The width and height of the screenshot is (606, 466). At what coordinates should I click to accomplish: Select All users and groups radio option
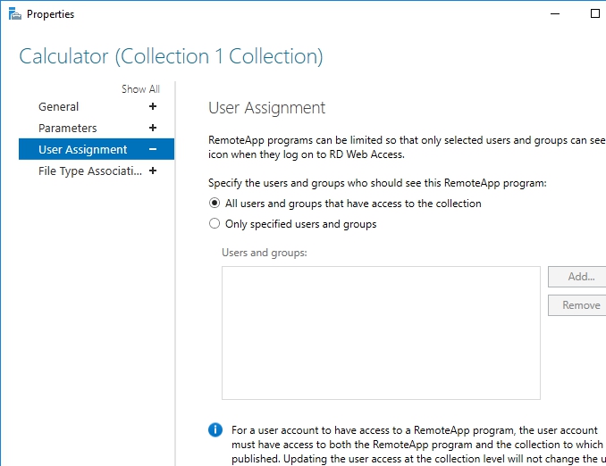pos(215,204)
